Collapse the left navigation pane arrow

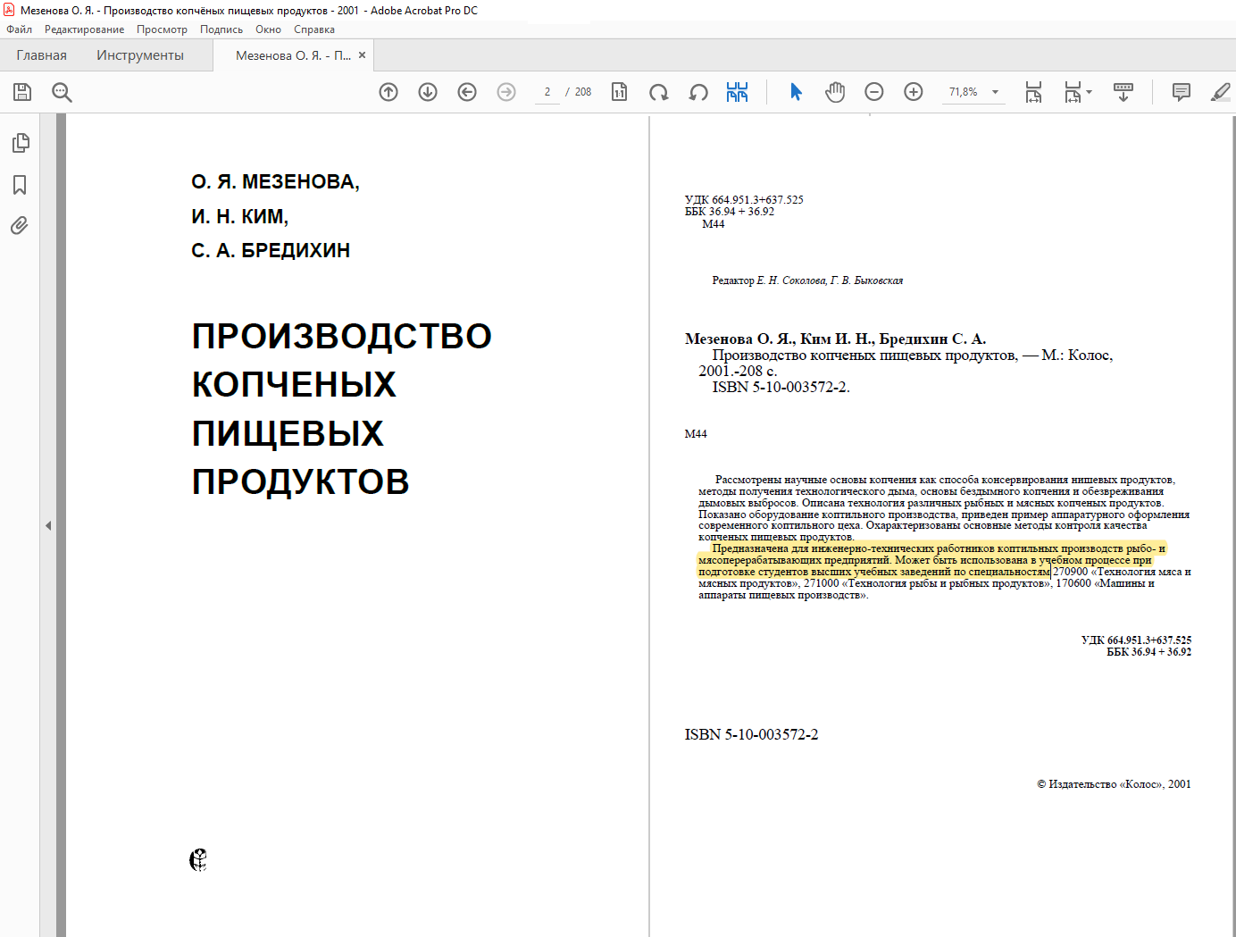pos(48,525)
